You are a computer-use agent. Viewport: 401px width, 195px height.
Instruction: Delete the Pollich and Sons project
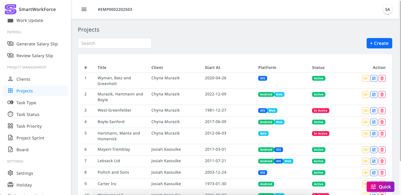point(382,173)
